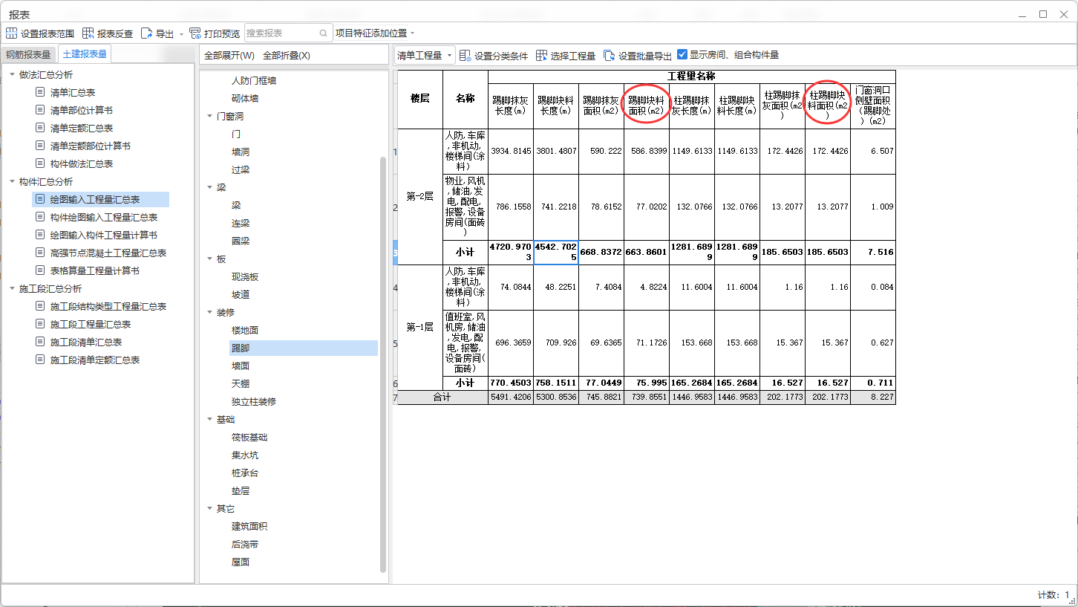Click the cell with value 5300.8536
The height and width of the screenshot is (607, 1078).
pos(556,397)
